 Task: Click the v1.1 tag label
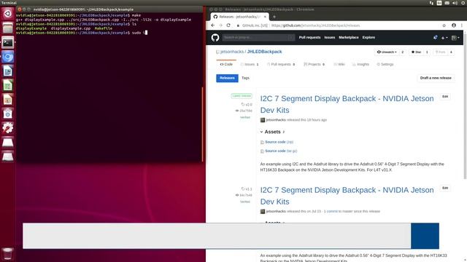247,189
